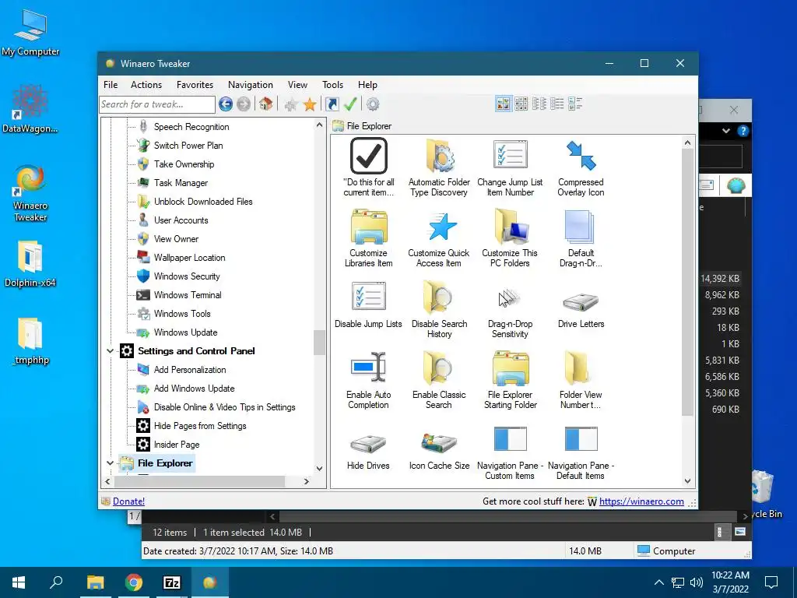Open the View menu
Image resolution: width=797 pixels, height=598 pixels.
297,85
